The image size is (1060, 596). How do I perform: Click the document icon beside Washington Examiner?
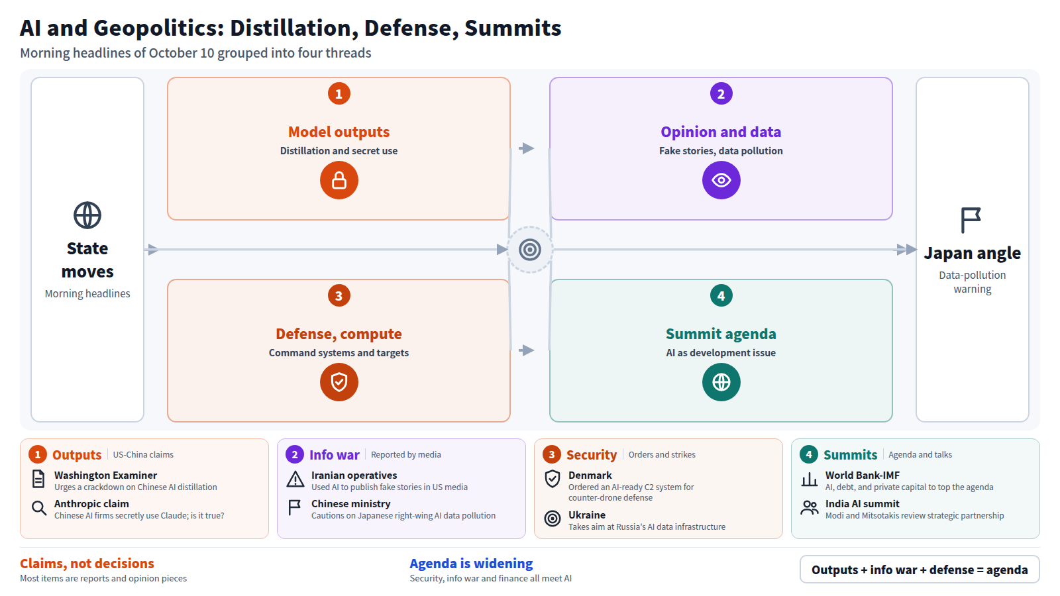[39, 478]
